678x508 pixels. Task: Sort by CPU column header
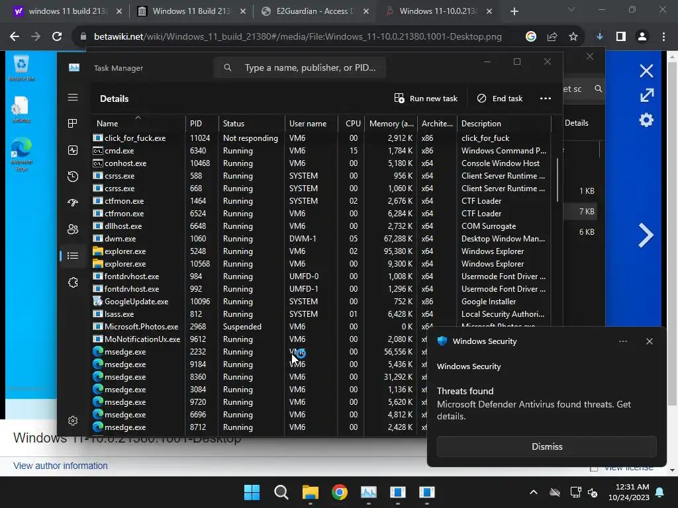pos(352,124)
